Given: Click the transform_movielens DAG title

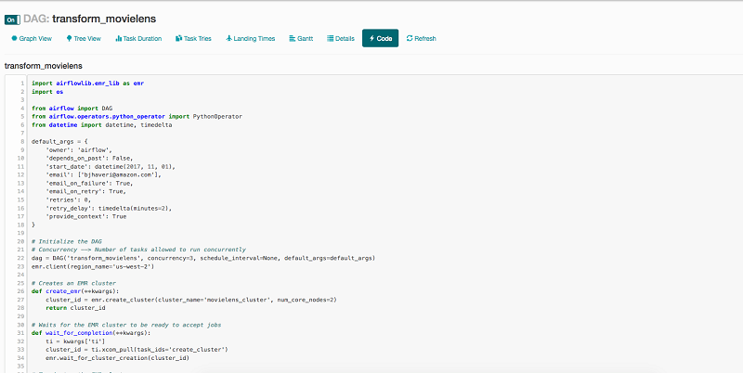Looking at the screenshot, I should point(104,19).
